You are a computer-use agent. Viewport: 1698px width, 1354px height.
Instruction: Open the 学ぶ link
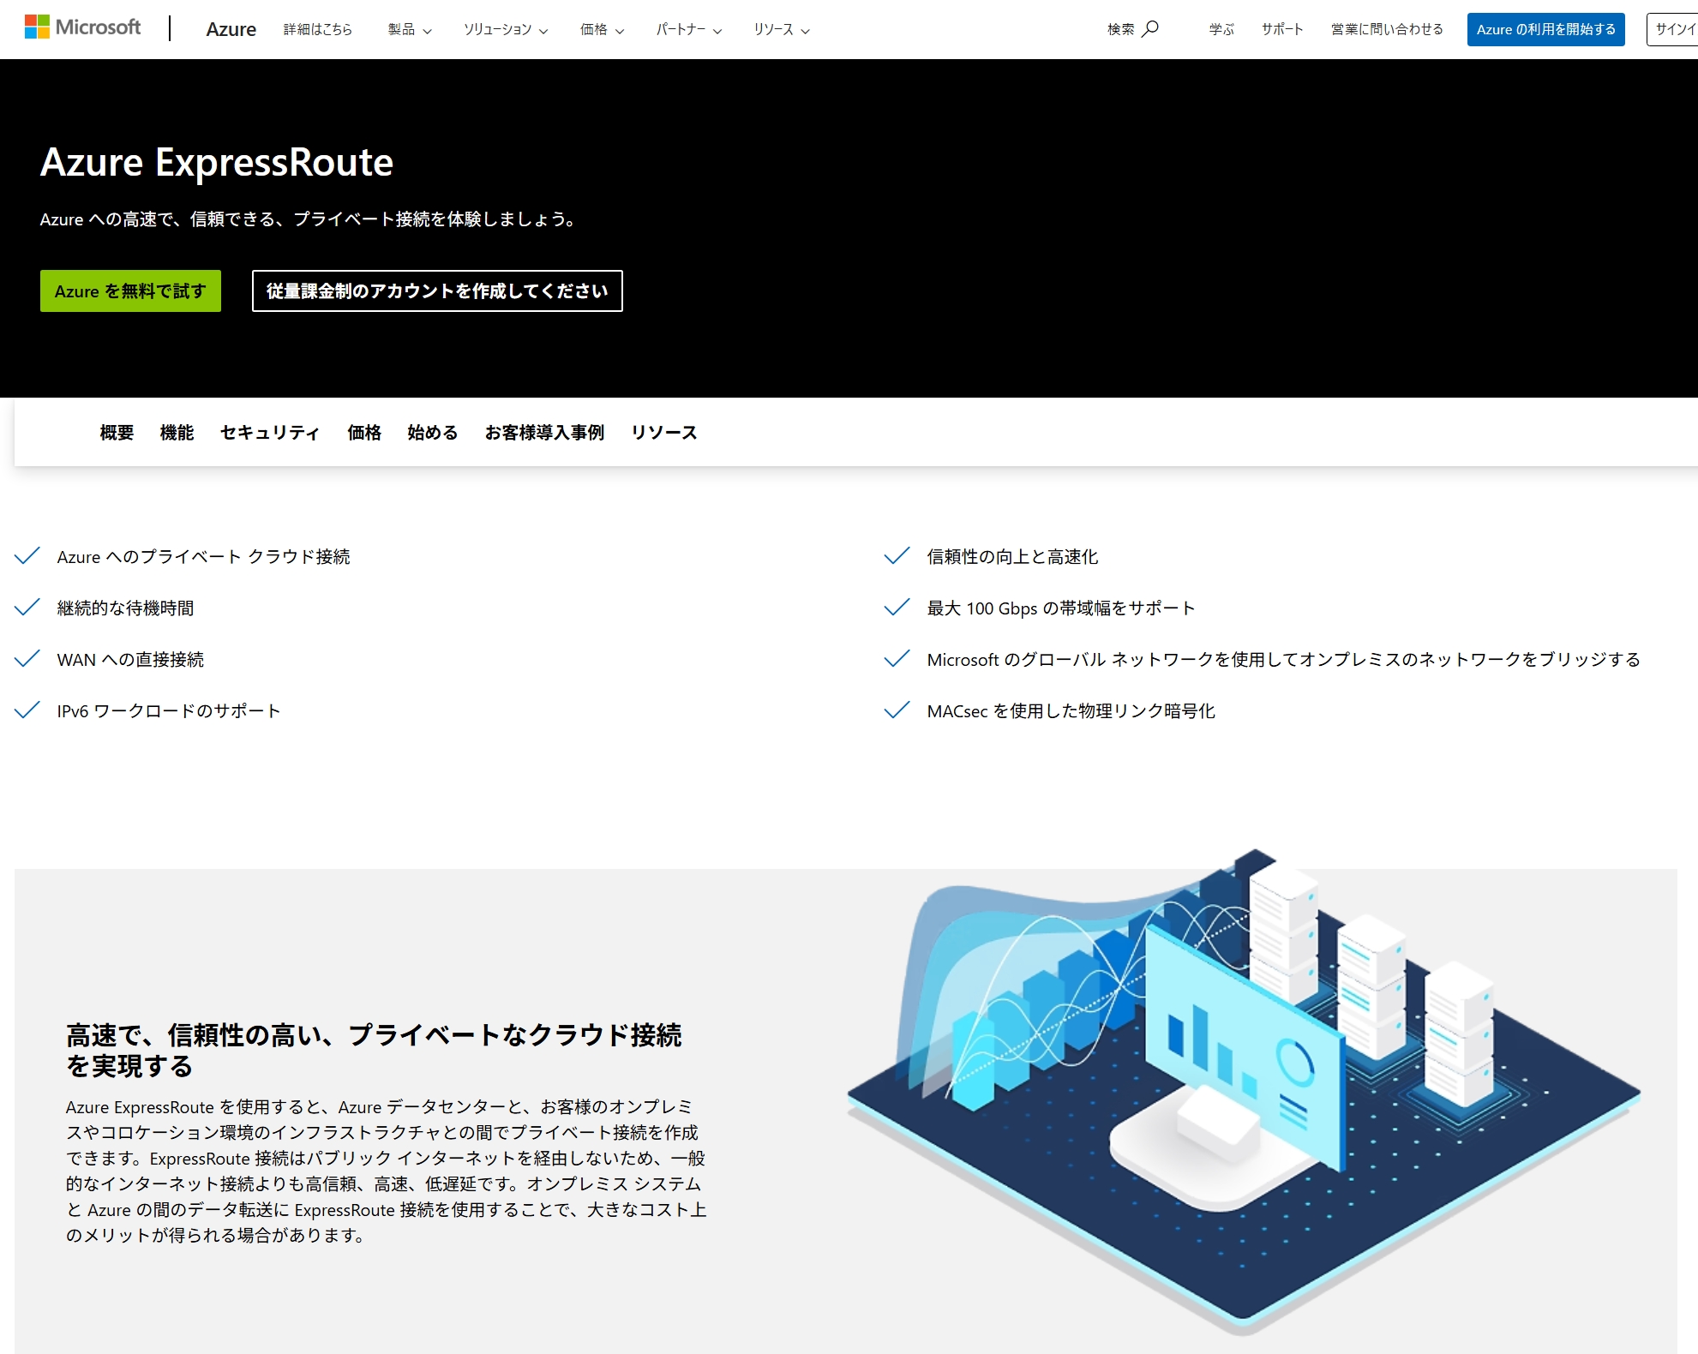1221,29
